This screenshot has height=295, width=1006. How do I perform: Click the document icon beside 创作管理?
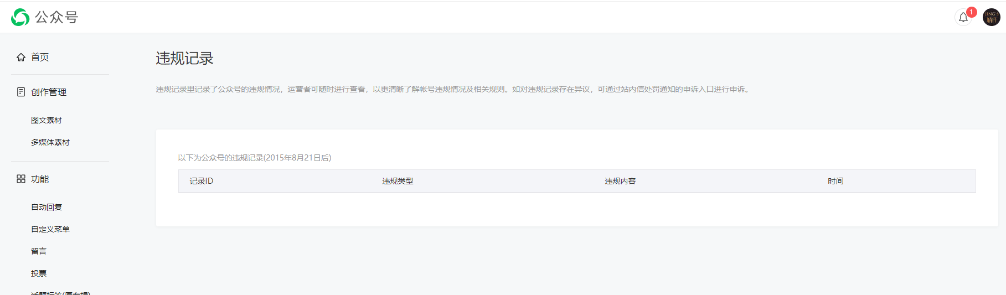tap(21, 92)
